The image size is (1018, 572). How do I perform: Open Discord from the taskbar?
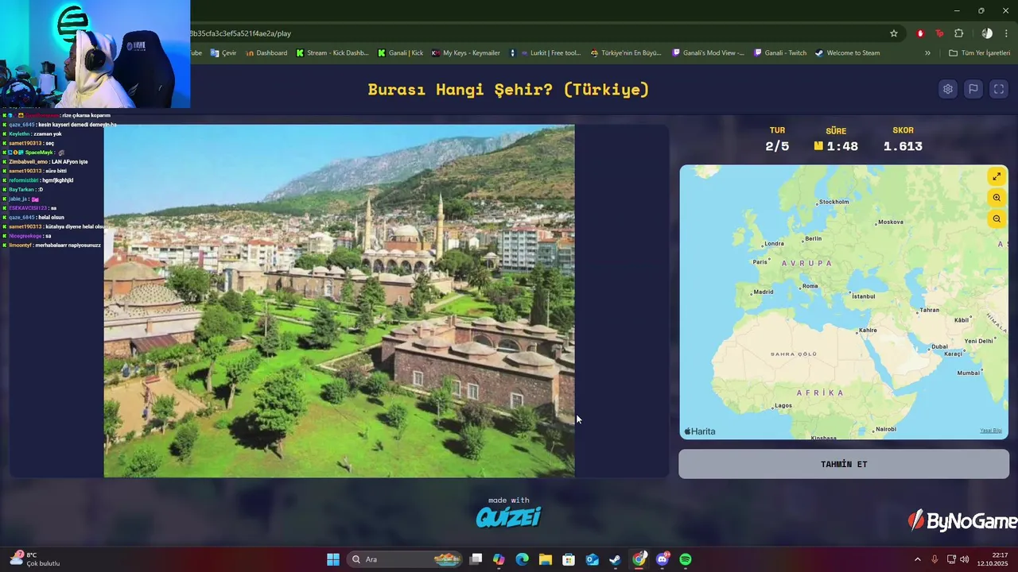pyautogui.click(x=662, y=559)
